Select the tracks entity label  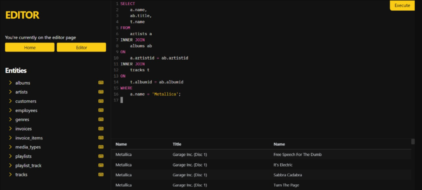pyautogui.click(x=21, y=174)
